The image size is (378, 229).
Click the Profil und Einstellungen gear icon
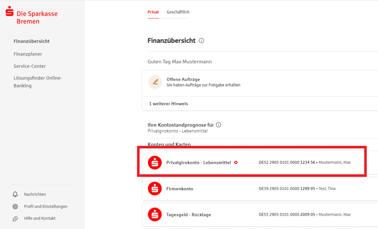(x=15, y=207)
